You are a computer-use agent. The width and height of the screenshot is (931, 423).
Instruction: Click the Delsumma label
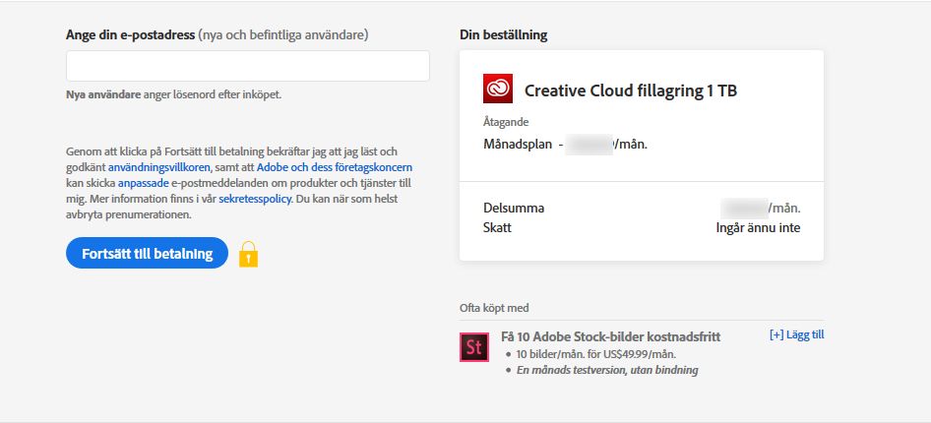(514, 209)
